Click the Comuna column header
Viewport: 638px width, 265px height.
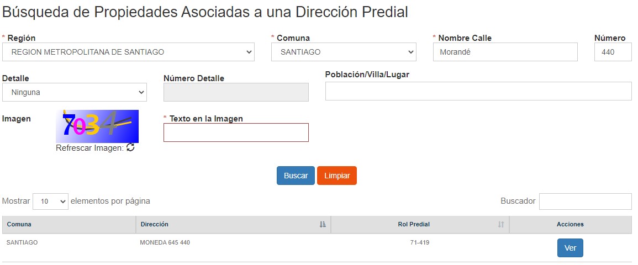(68, 224)
